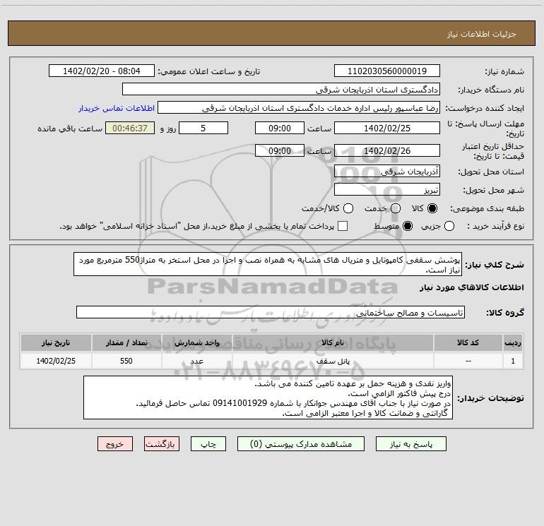Choose جزیی purchase process type

coord(449,226)
